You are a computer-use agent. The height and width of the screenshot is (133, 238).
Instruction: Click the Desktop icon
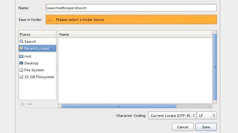point(21,63)
